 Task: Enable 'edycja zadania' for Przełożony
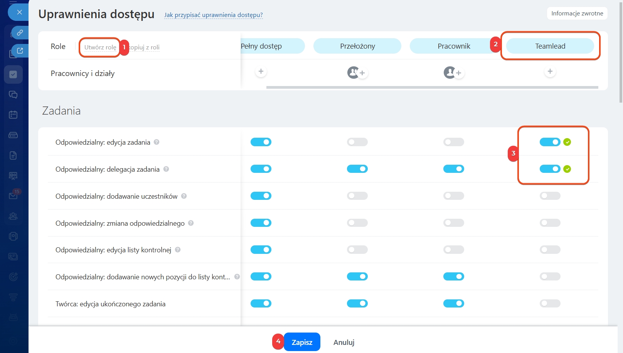coord(357,142)
